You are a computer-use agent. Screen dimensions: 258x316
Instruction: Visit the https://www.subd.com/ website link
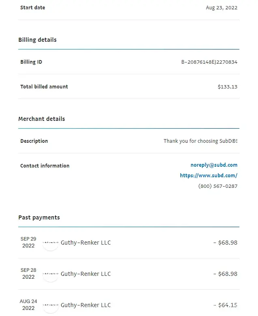pos(209,176)
